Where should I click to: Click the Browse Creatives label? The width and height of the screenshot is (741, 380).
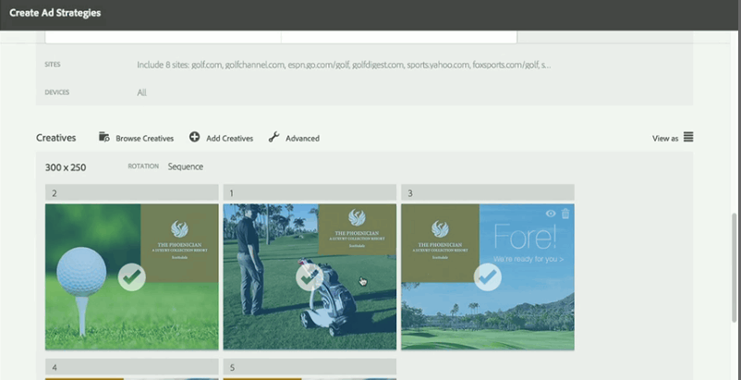pos(144,138)
